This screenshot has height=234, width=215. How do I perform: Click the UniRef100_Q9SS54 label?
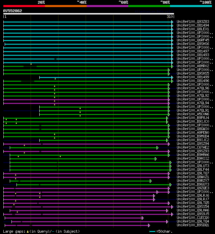point(193,207)
